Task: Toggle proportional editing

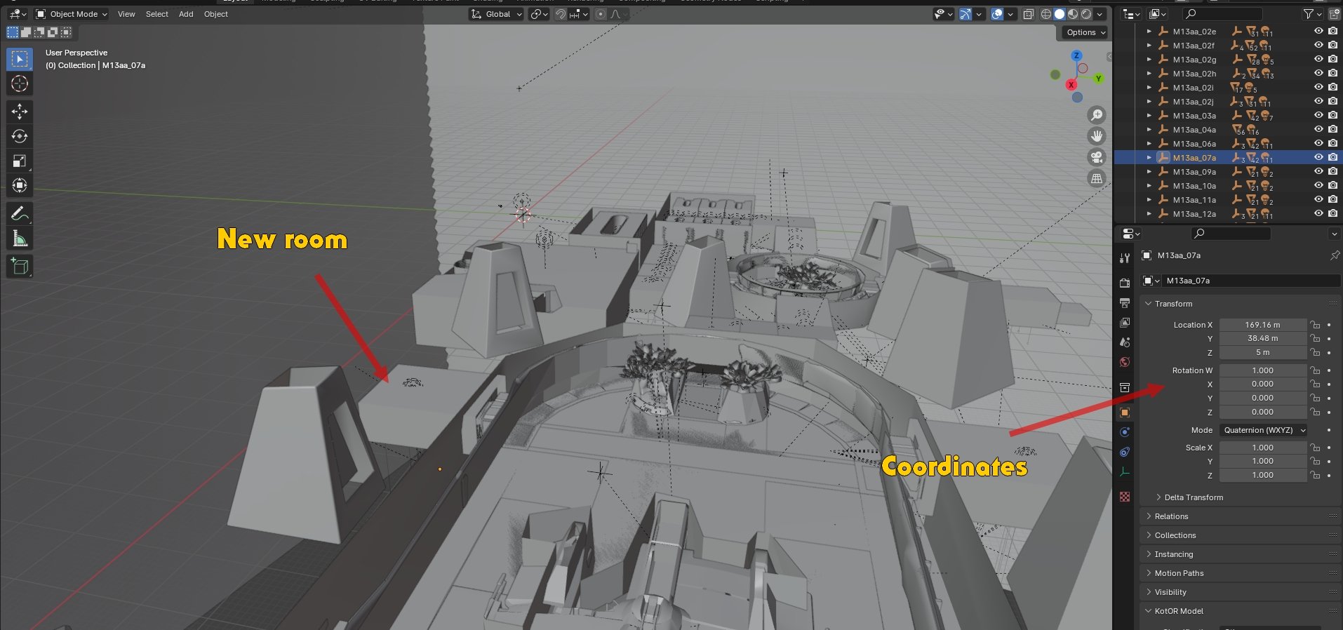Action: coord(600,14)
